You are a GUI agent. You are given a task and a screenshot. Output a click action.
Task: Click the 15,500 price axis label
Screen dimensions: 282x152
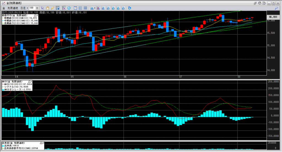pyautogui.click(x=271, y=33)
